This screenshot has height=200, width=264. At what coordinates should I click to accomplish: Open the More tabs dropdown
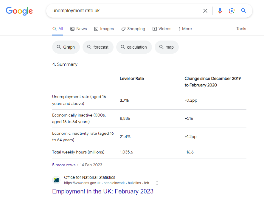185,29
